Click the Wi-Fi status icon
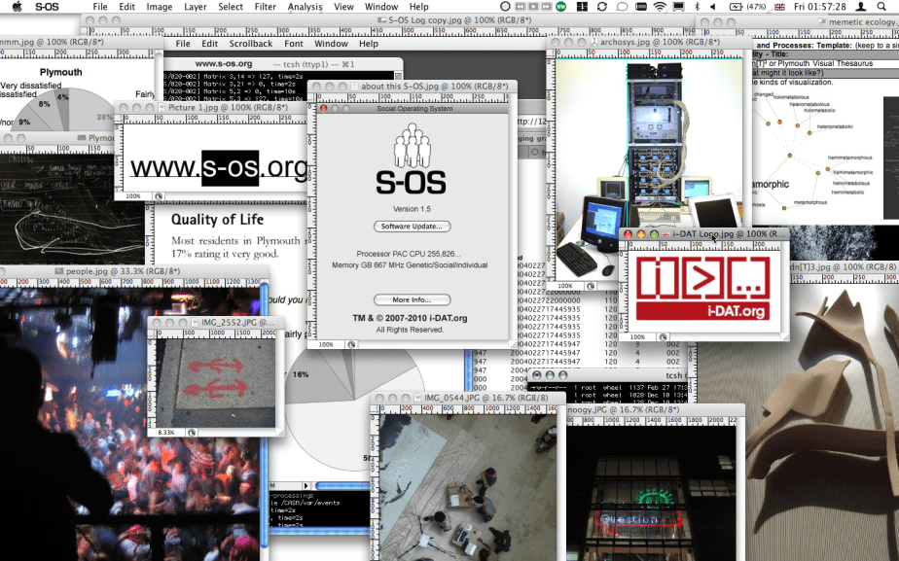 (661, 7)
